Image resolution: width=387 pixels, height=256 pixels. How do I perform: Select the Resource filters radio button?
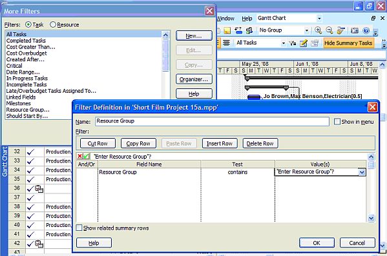click(x=53, y=25)
